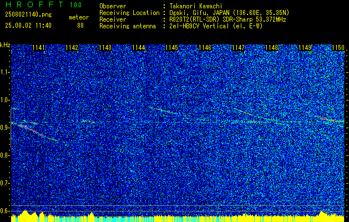Click red echo trace near 1150
The width and height of the screenshot is (349, 222).
coord(327,119)
